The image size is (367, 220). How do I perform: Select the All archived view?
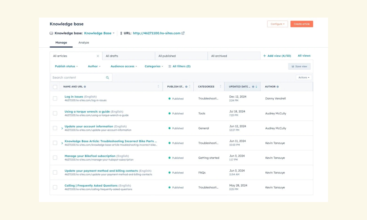pyautogui.click(x=234, y=56)
